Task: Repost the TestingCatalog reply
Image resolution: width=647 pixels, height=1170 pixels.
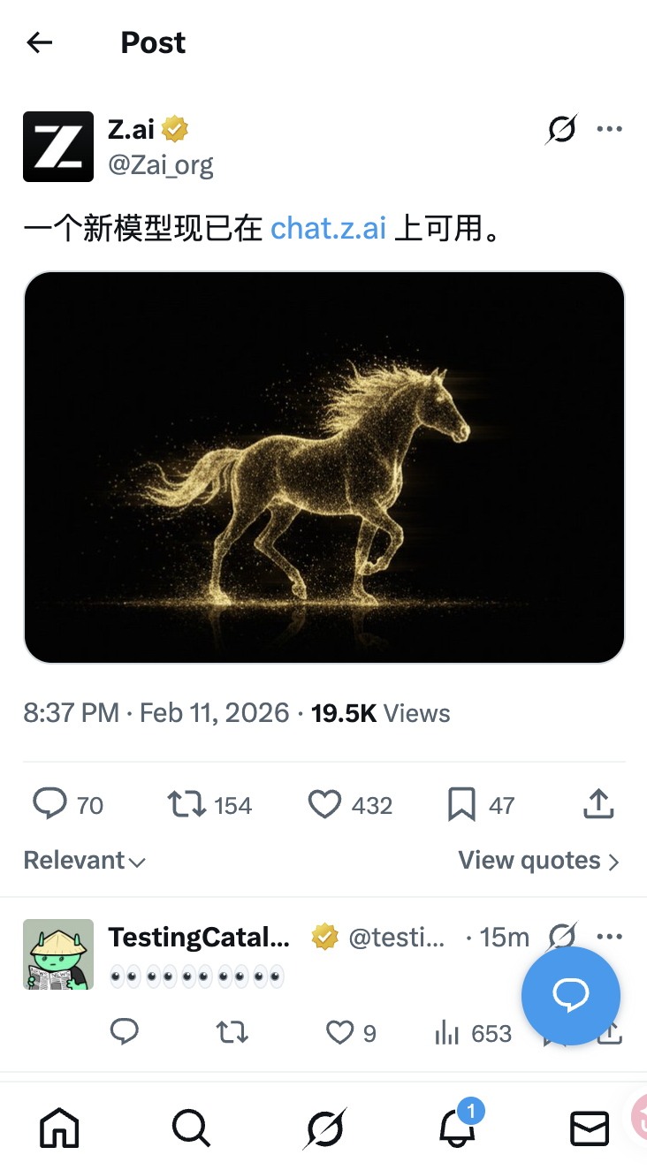Action: [x=232, y=1032]
